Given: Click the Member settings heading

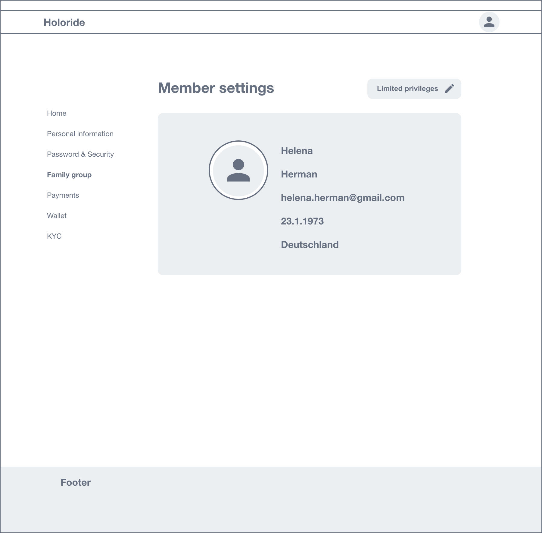Looking at the screenshot, I should (x=216, y=88).
